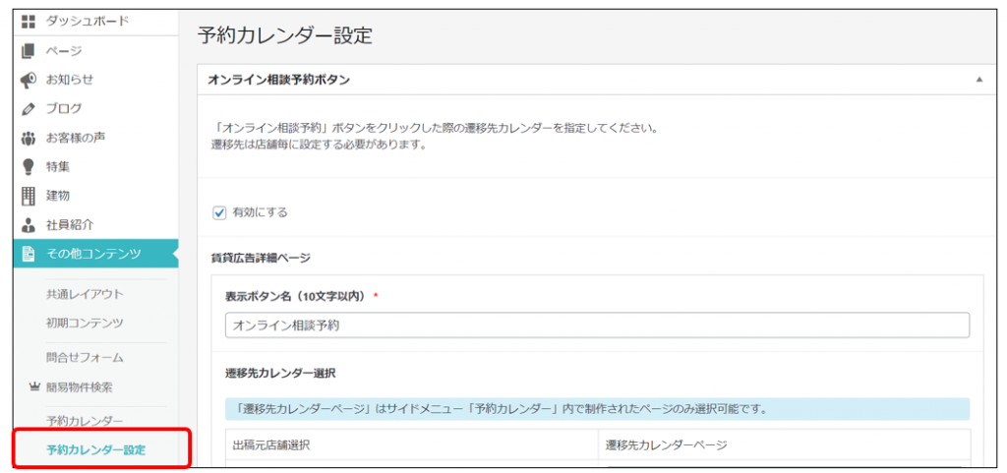Open 共通レイアウト in the sidebar
The image size is (1007, 473).
pos(85,294)
